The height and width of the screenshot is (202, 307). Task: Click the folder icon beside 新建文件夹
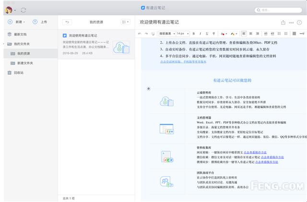pos(13,63)
